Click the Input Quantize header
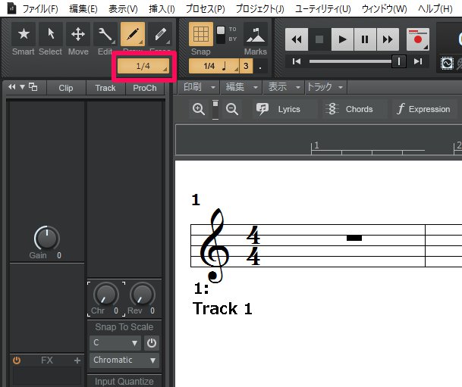The width and height of the screenshot is (462, 387). (x=124, y=381)
